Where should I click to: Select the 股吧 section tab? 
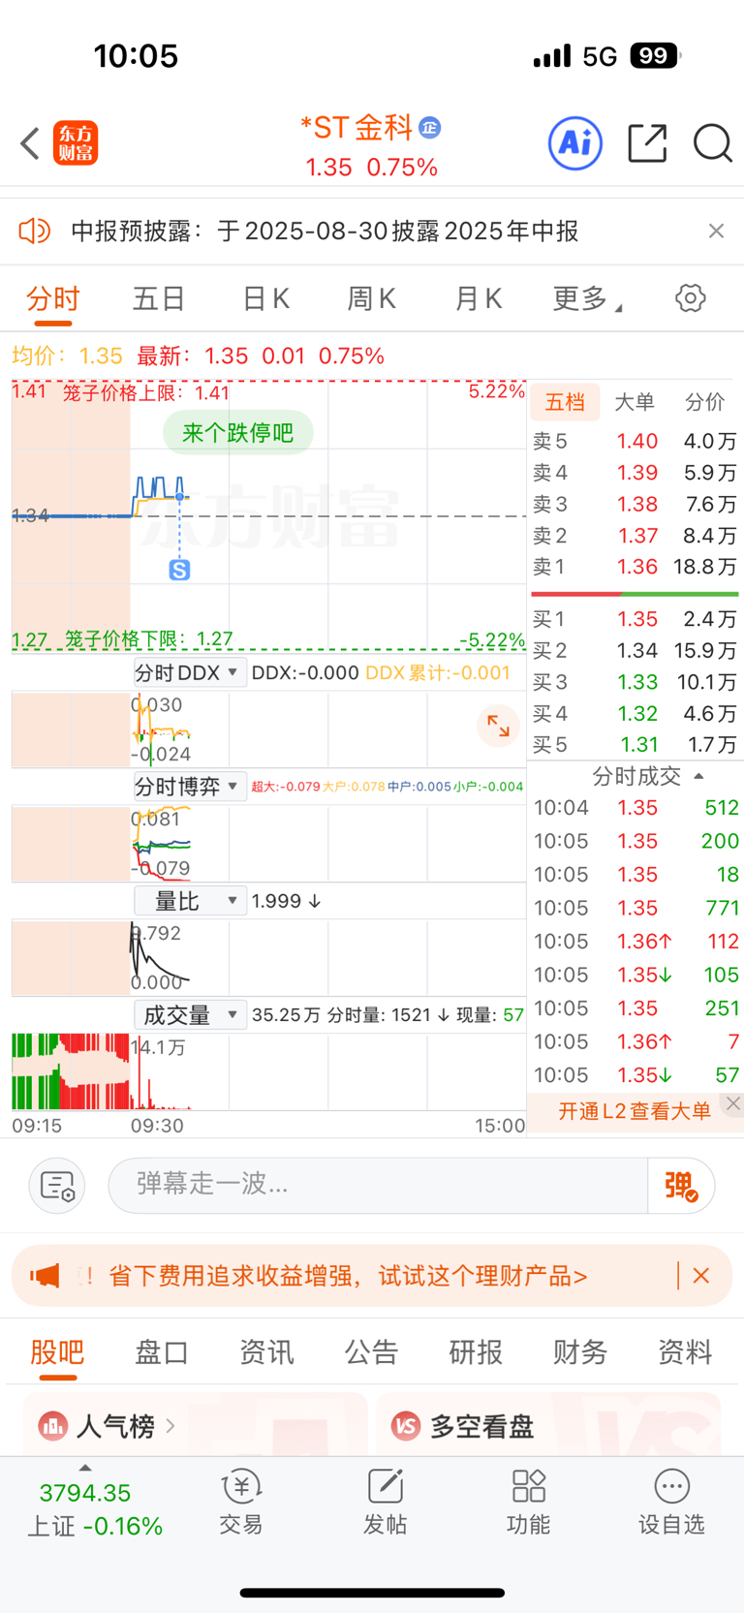pos(57,1351)
